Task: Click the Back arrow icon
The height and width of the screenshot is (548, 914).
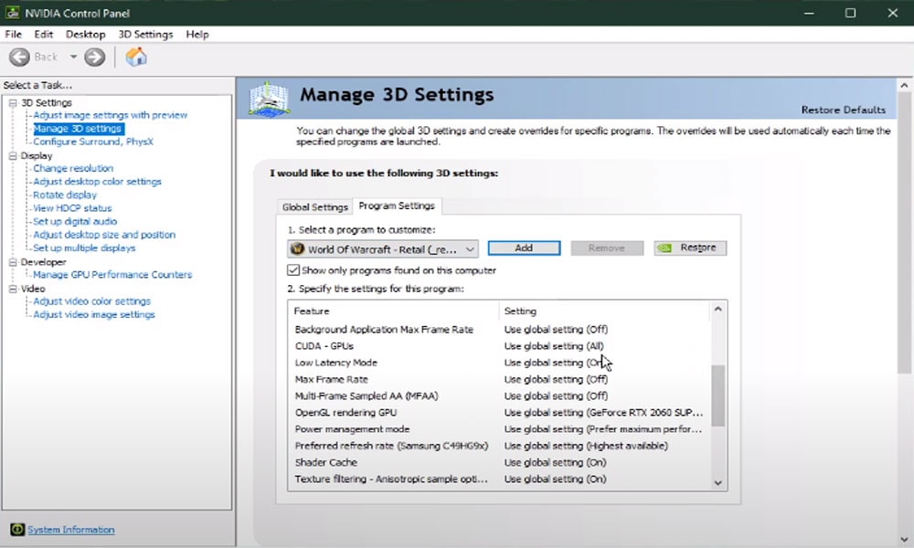Action: [x=19, y=57]
